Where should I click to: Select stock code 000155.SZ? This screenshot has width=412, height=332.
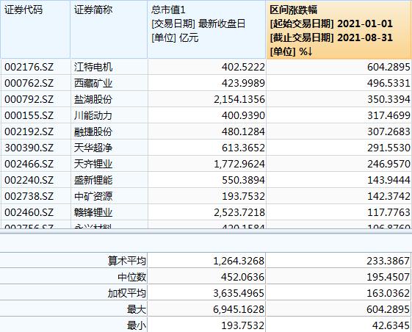pos(29,115)
